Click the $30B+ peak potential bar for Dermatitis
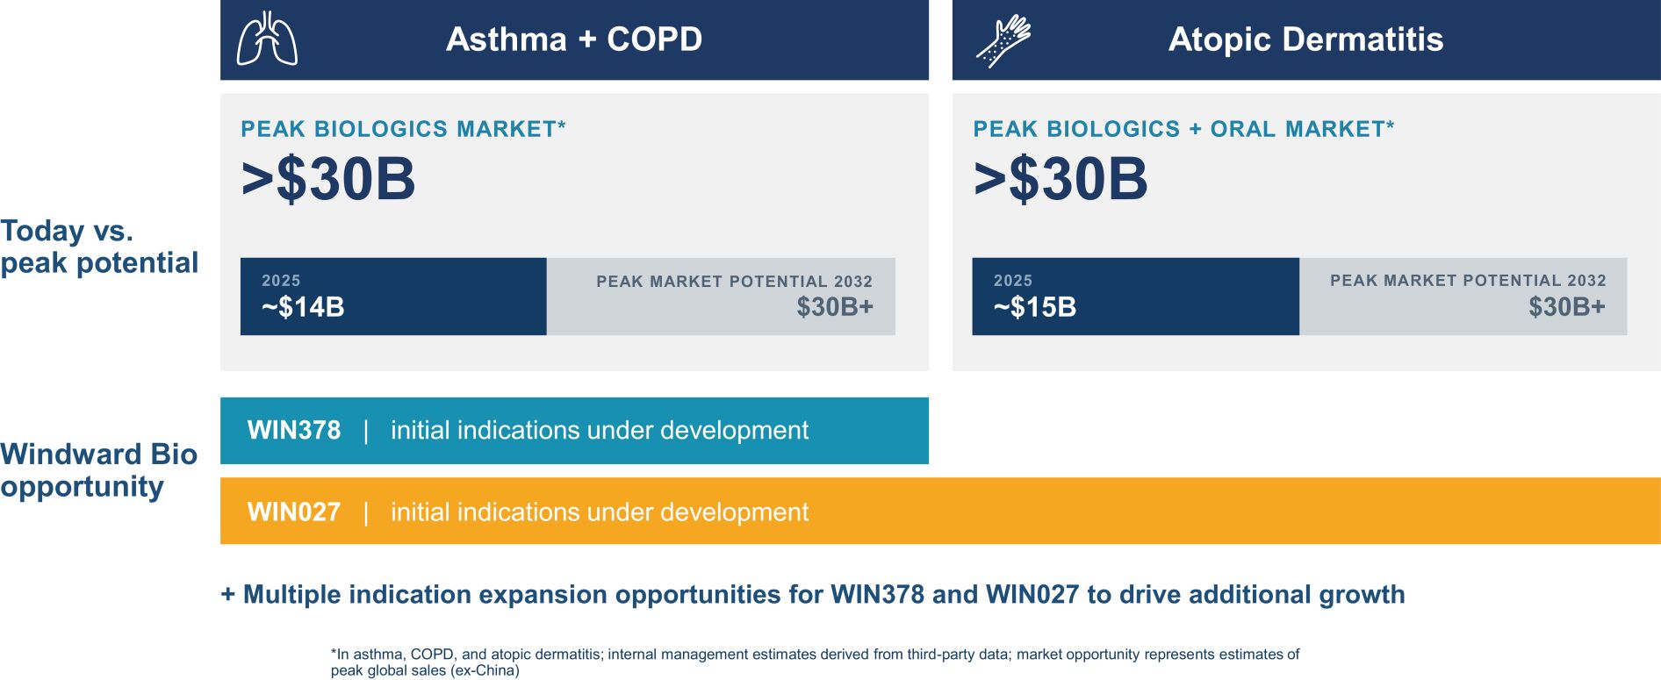This screenshot has width=1661, height=680. click(x=1463, y=297)
